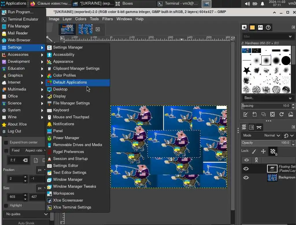Open the Windows menu in GIMP

(x=124, y=19)
